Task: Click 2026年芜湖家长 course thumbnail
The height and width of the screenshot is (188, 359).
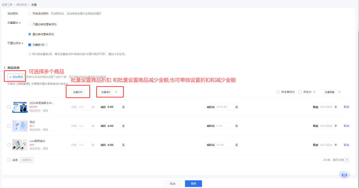Action: (x=20, y=107)
